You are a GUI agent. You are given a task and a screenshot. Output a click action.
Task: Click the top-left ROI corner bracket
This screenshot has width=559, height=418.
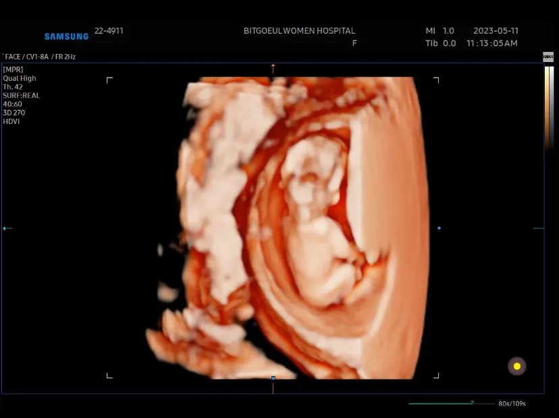pyautogui.click(x=109, y=80)
